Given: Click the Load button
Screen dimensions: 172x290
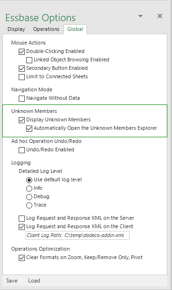Looking at the screenshot, I should click(34, 281).
